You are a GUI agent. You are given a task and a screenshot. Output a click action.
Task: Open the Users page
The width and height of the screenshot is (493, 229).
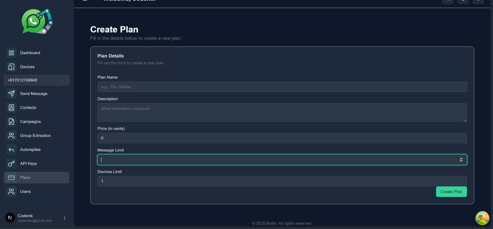[37, 191]
